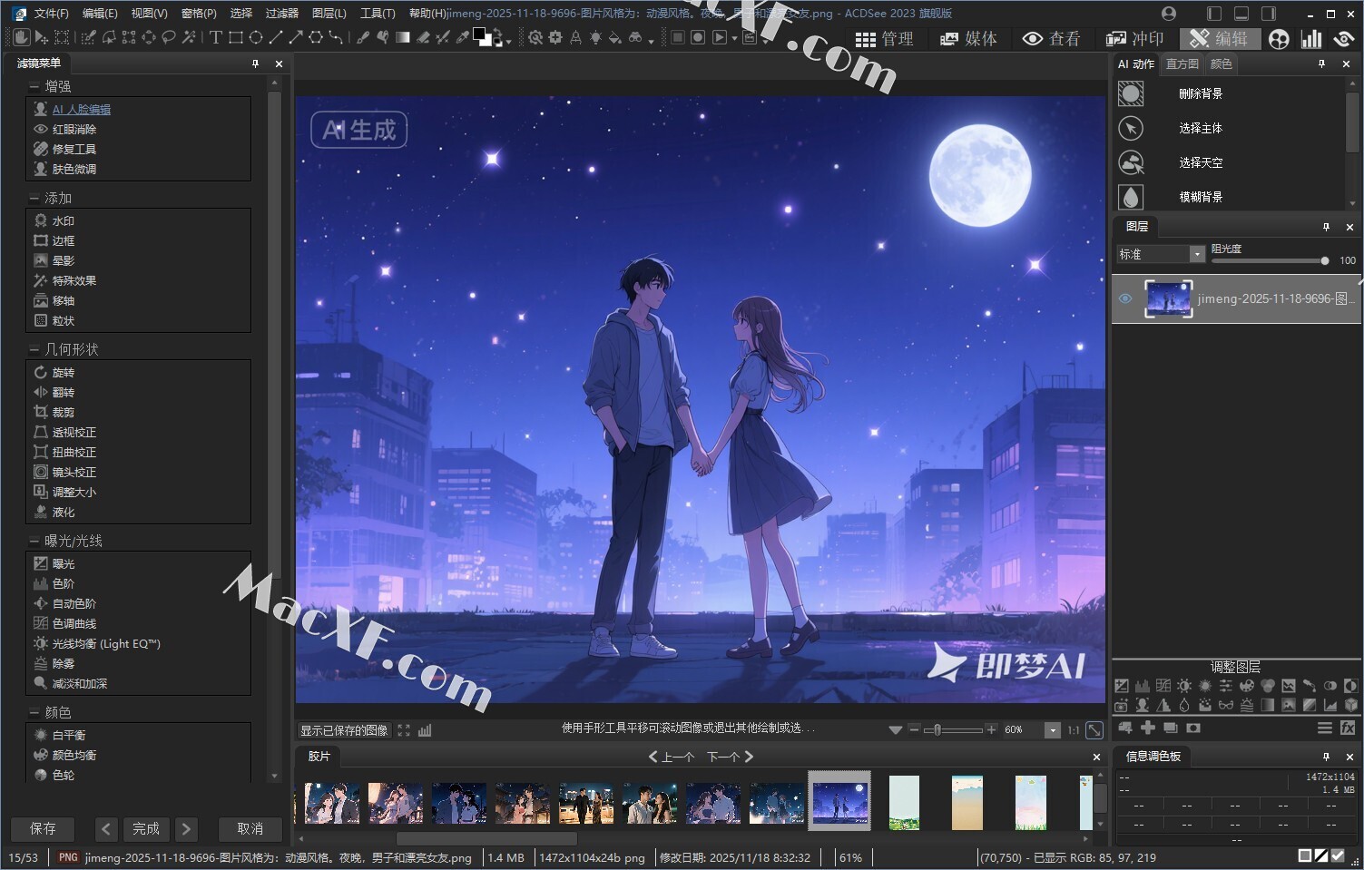The height and width of the screenshot is (870, 1364).
Task: Click the 阻光度 opacity slider handle
Action: coord(1325,260)
